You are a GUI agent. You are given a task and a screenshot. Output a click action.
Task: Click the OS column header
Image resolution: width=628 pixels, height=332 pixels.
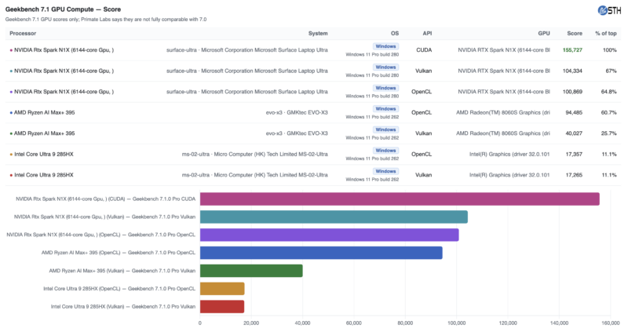click(395, 34)
